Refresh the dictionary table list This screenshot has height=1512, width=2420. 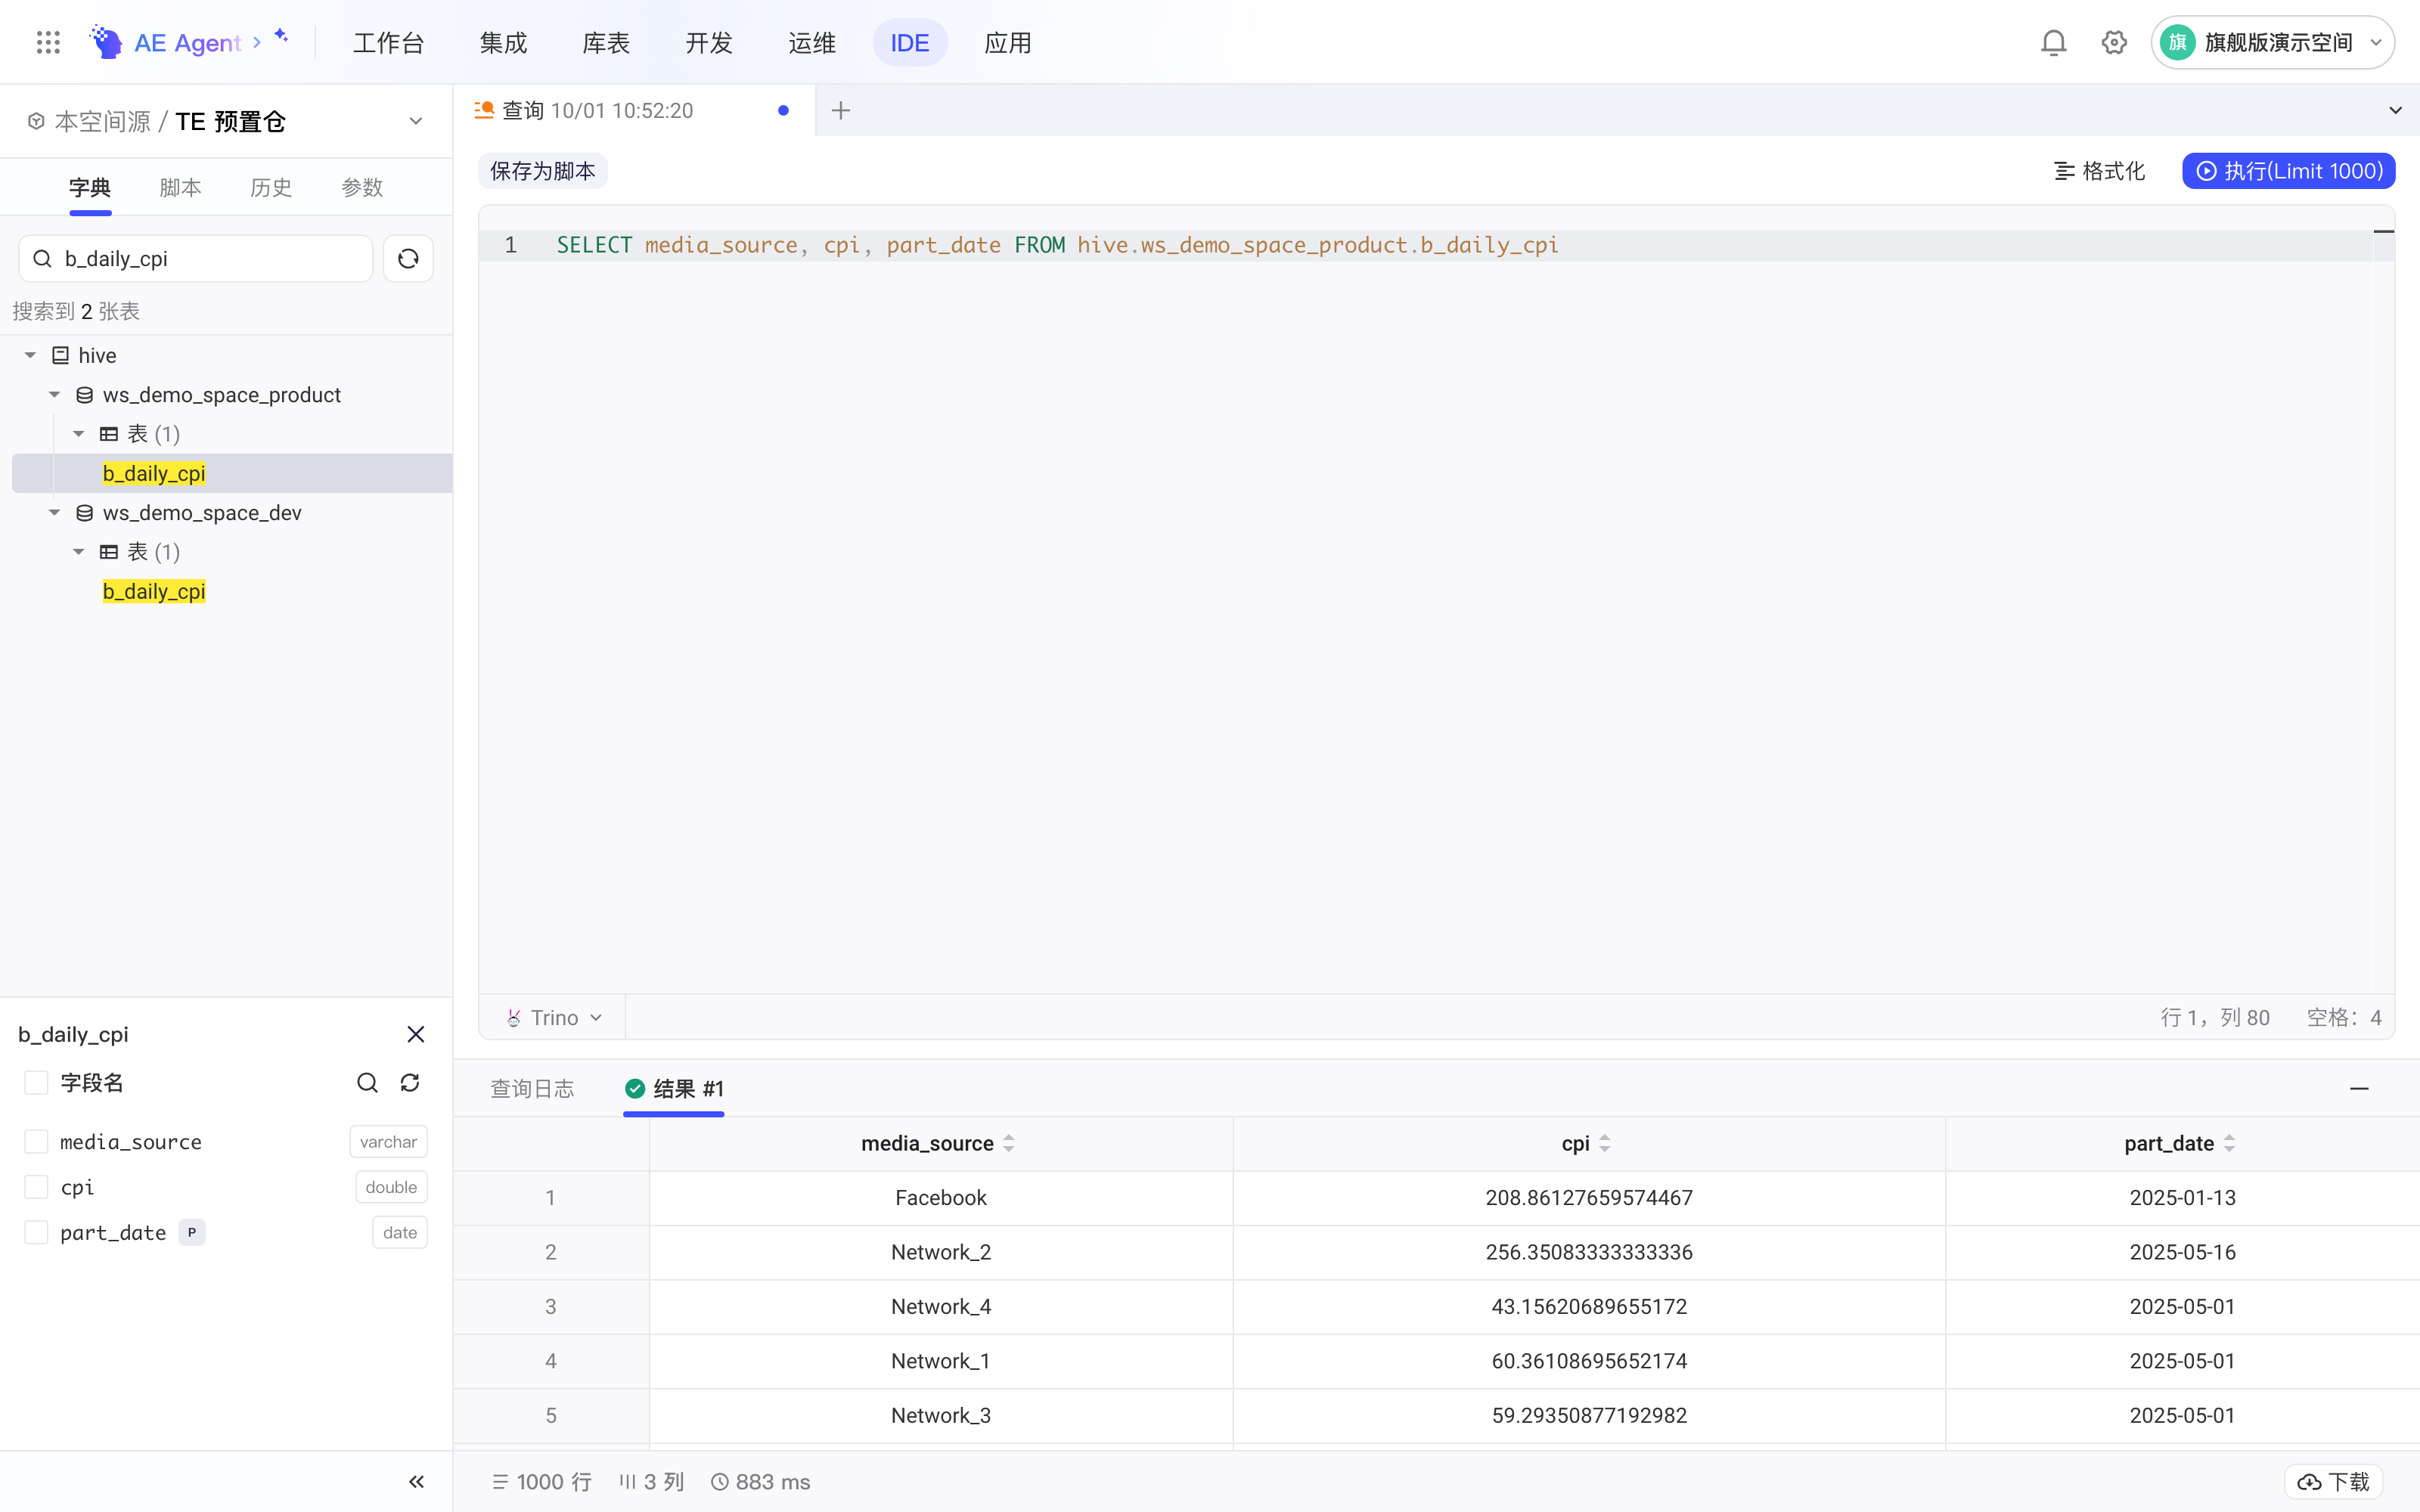click(x=408, y=259)
